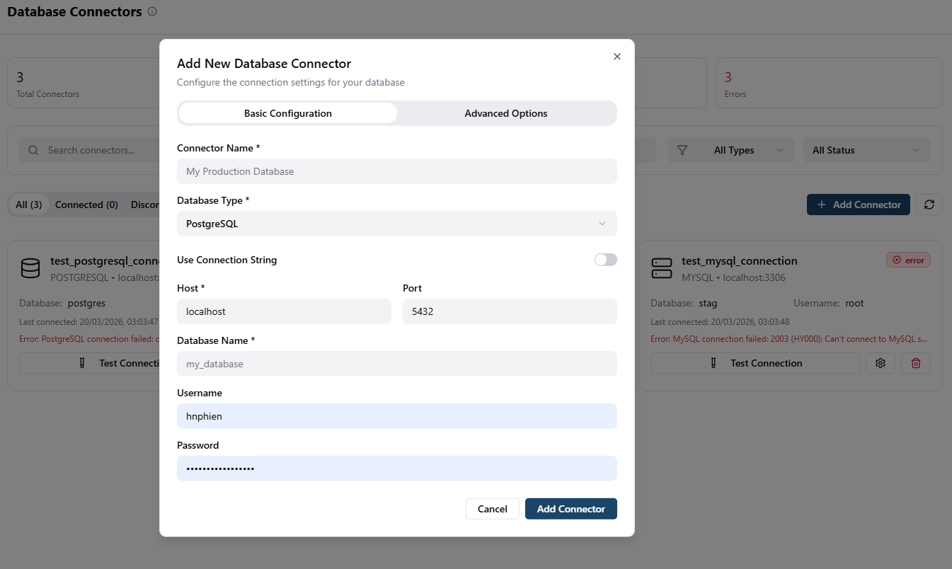Select the Basic Configuration tab
The width and height of the screenshot is (952, 569).
[287, 113]
